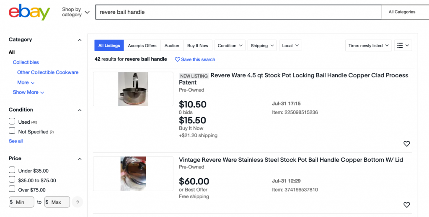Open Other Collectible Cookware category
This screenshot has width=429, height=217.
click(48, 72)
